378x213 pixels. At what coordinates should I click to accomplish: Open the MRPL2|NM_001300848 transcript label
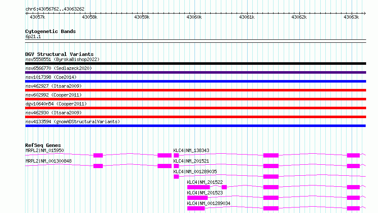click(48, 161)
